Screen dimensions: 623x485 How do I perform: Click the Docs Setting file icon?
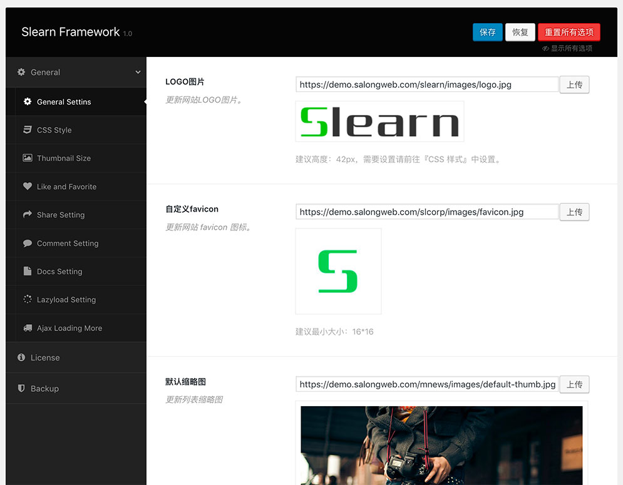[x=28, y=271]
